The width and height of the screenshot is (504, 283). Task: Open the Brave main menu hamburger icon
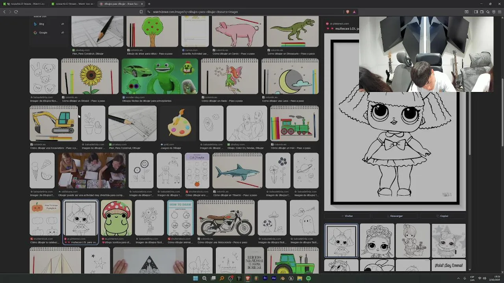tap(500, 12)
